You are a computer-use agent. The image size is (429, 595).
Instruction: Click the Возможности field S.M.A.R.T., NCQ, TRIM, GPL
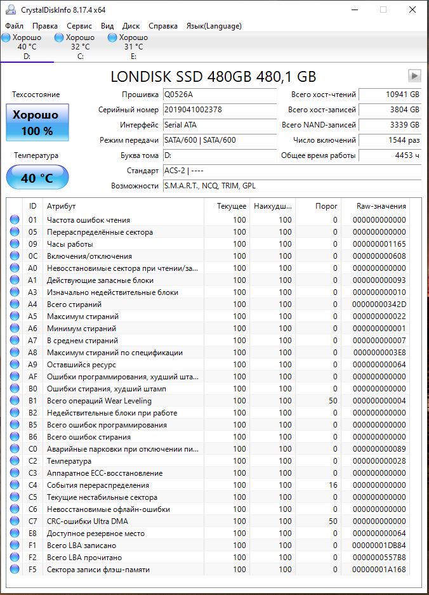(x=292, y=186)
